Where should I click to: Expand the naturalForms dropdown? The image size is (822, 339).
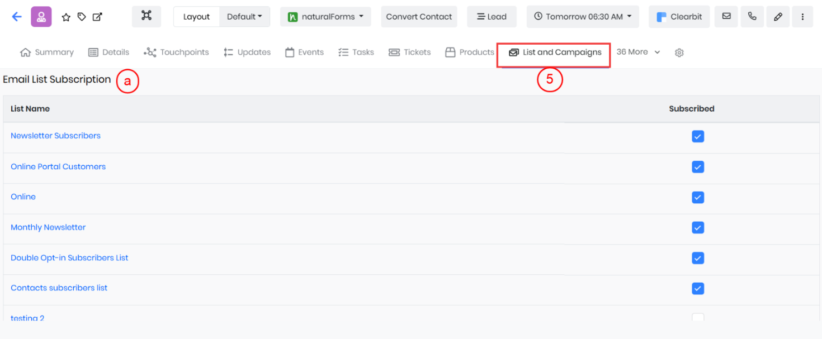(x=325, y=17)
